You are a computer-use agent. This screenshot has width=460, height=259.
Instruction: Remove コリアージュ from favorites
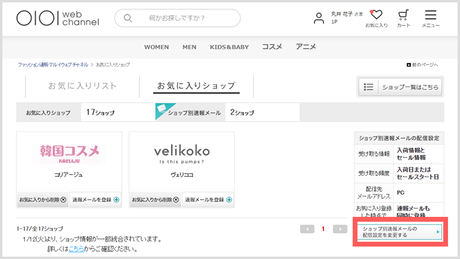click(43, 200)
